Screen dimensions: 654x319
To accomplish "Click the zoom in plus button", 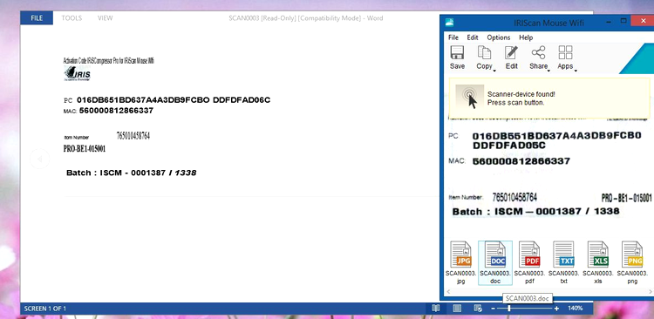I will pos(556,309).
